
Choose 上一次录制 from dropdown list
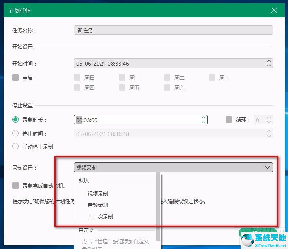pos(100,217)
